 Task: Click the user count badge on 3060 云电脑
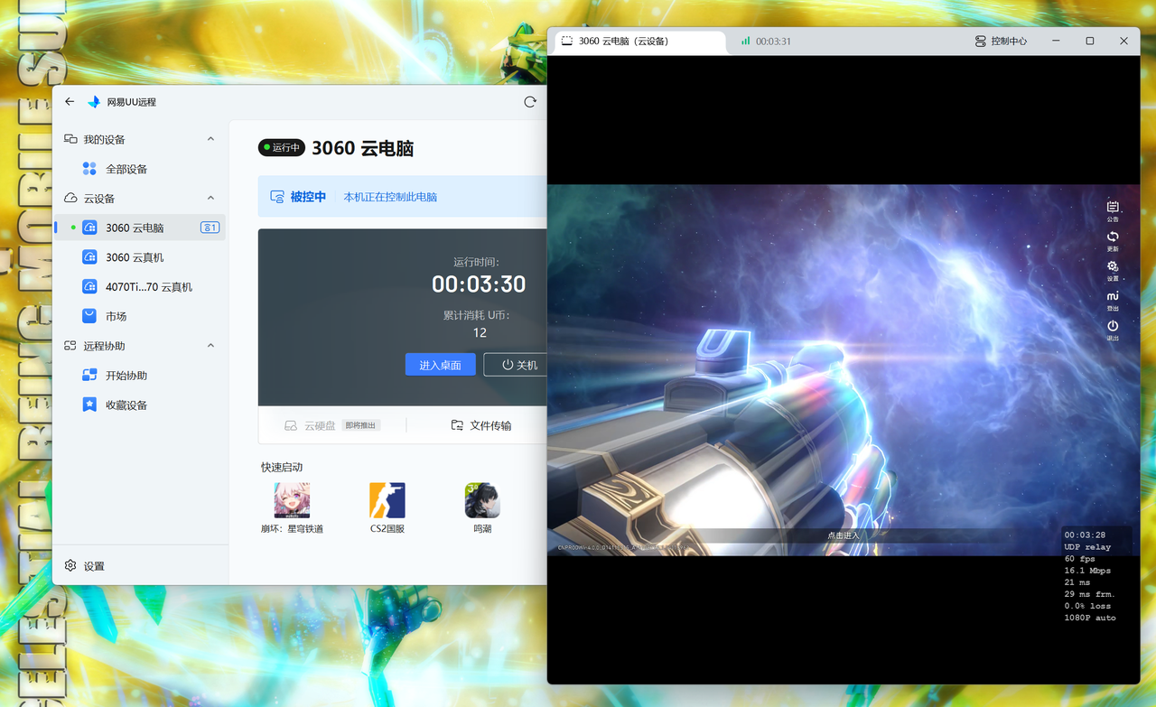[210, 228]
